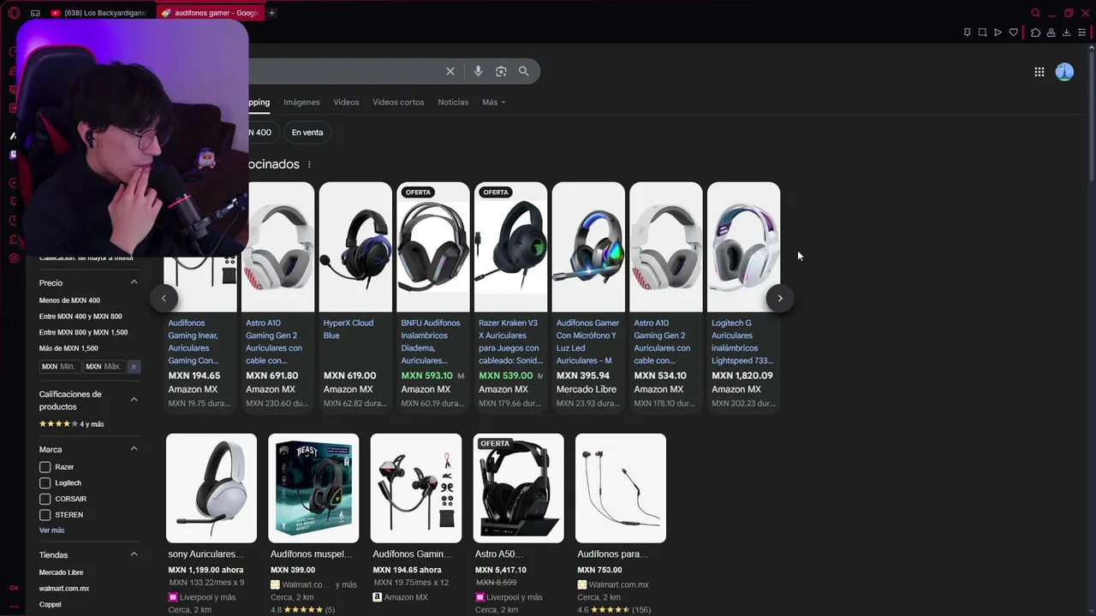This screenshot has width=1096, height=616.
Task: Filter by Entre MXN 400 y MXN 800
Action: pos(80,317)
